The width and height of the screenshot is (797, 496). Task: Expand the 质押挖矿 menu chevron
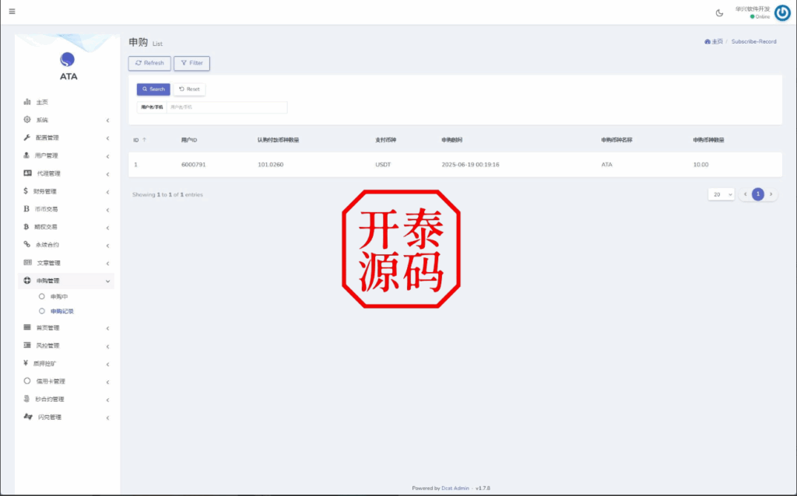pos(107,364)
